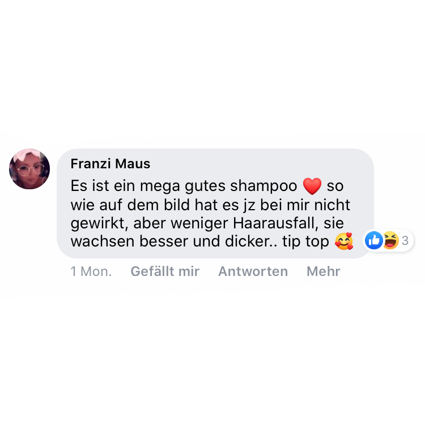Click the word shampoo in the comment
Image resolution: width=425 pixels, height=425 pixels.
[263, 186]
